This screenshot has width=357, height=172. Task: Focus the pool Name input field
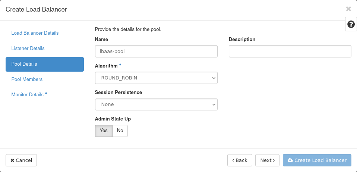pyautogui.click(x=156, y=51)
